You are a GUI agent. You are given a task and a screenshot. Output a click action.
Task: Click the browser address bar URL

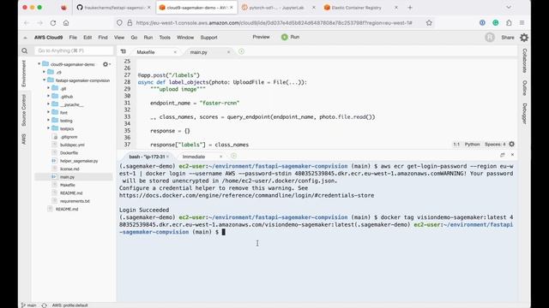(274, 23)
